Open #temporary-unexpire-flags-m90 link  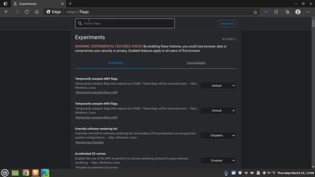click(x=96, y=118)
